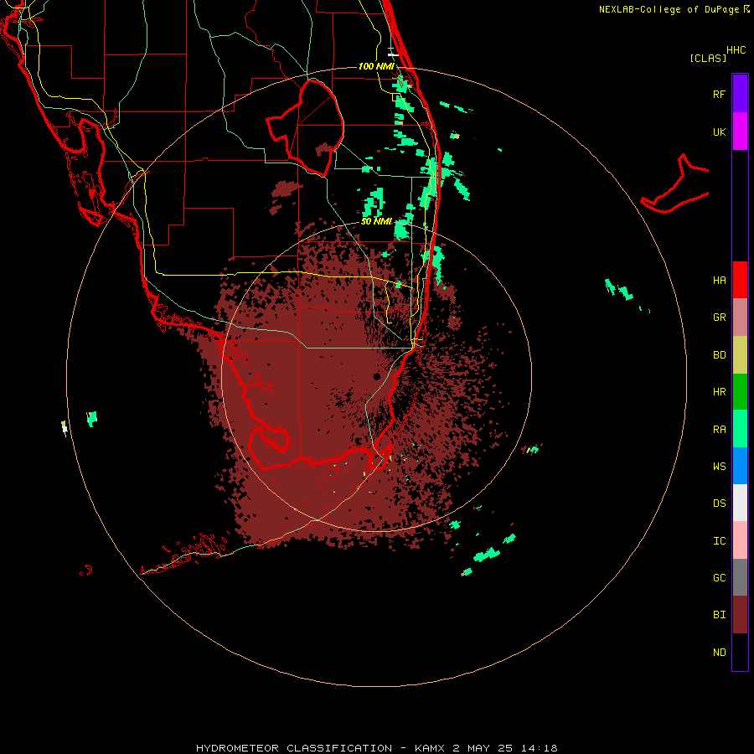
Task: Click the Grand Bahama island red outline
Action: pos(675,183)
